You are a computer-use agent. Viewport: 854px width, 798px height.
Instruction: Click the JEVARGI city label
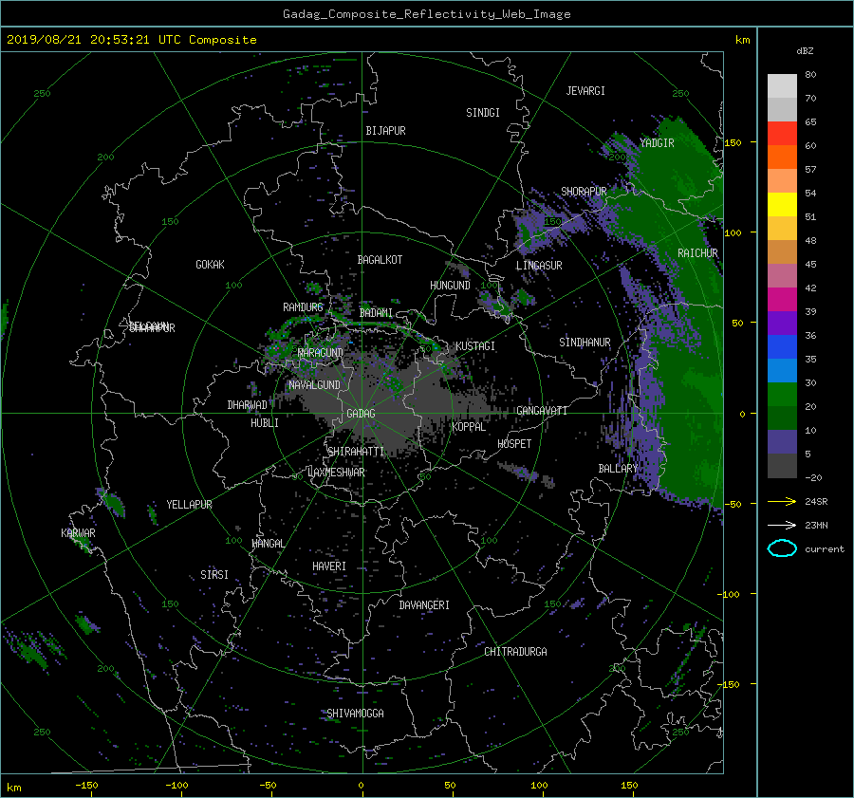(x=585, y=91)
